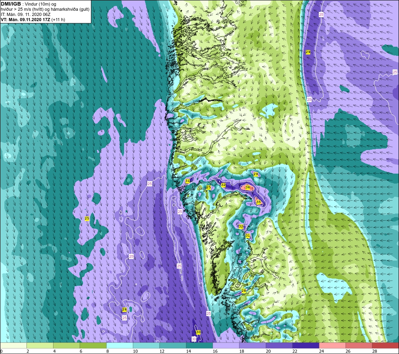Click the 16–18 m/s lavender legend swatch

[226, 345]
